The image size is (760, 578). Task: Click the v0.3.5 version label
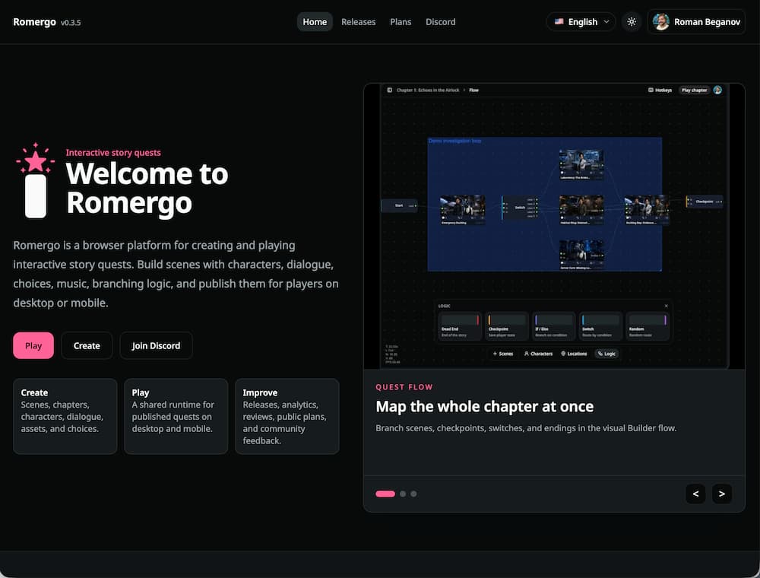tap(71, 22)
